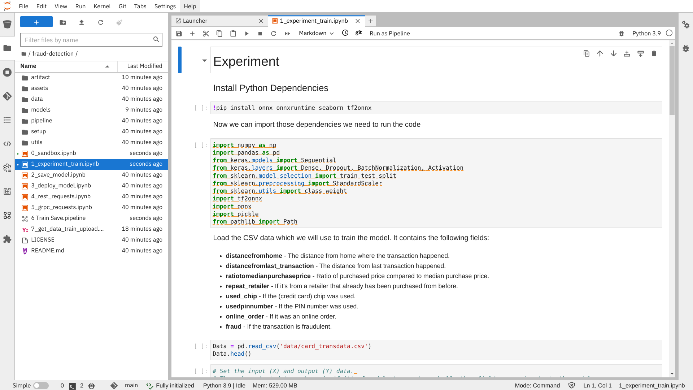The width and height of the screenshot is (693, 390).
Task: Save the notebook using the toolbar icon
Action: pyautogui.click(x=179, y=33)
